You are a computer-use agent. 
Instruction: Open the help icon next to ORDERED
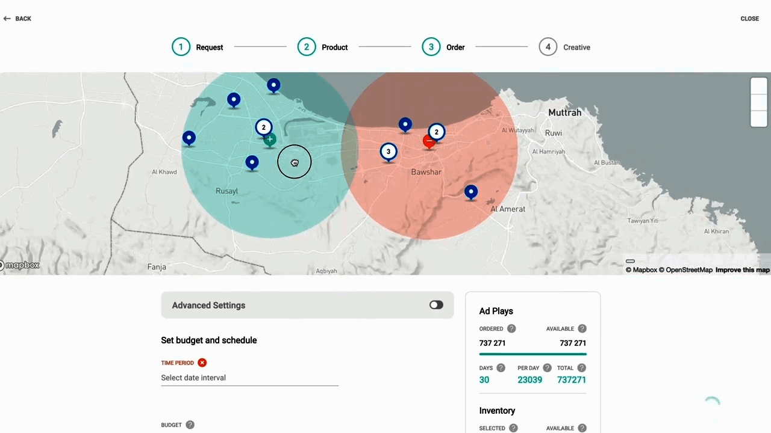(x=511, y=329)
